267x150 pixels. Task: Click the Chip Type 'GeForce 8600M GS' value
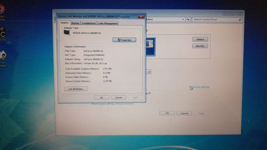(93, 51)
